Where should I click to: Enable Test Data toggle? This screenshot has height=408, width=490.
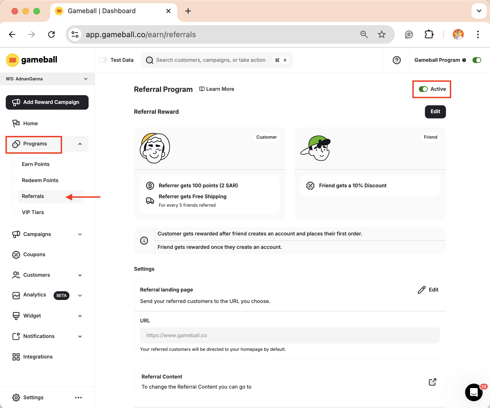point(103,60)
